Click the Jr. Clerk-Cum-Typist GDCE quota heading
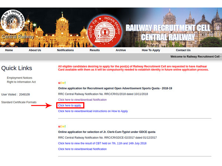 click(x=107, y=132)
